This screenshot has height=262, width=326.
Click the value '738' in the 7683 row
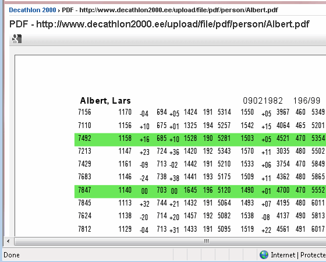tap(162, 177)
